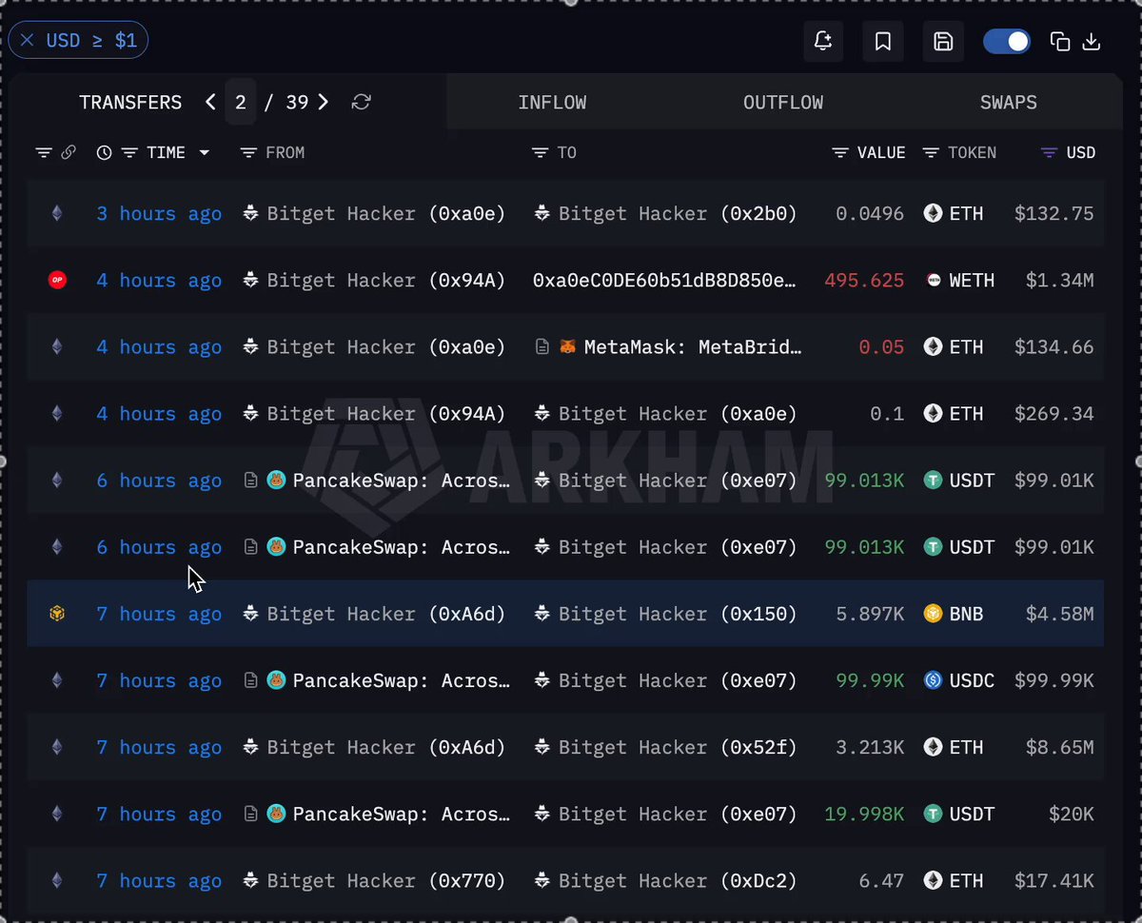
Task: Select the TRANSFERS tab
Action: click(130, 102)
